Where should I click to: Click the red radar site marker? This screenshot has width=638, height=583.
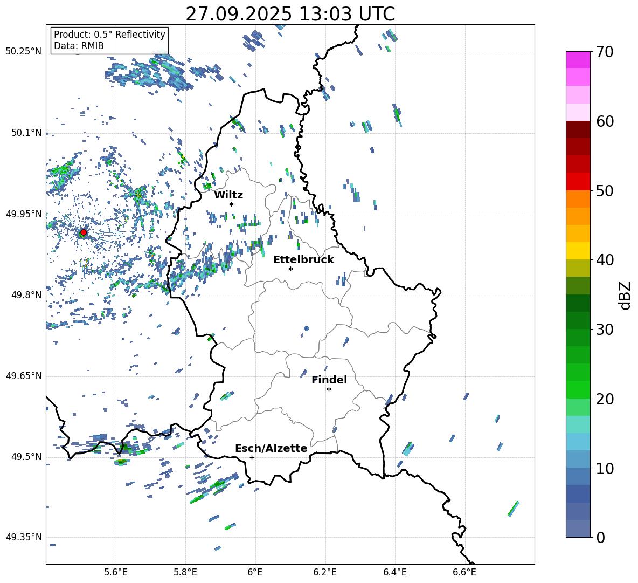[x=83, y=232]
